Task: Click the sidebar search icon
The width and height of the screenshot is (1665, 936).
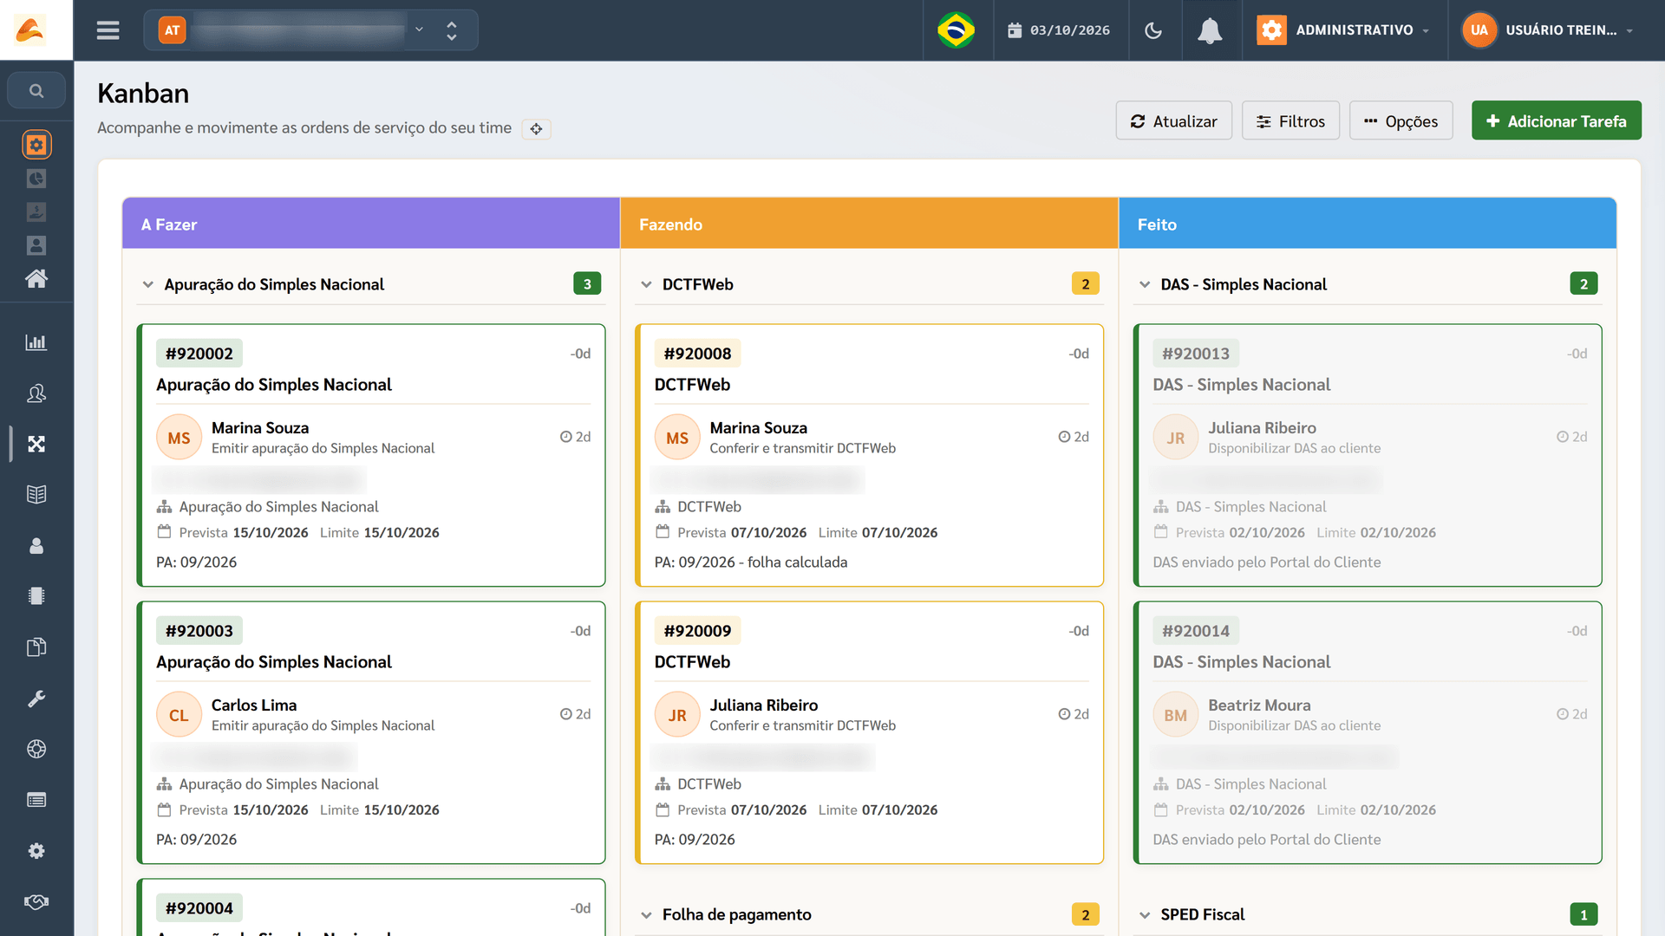Action: pos(36,90)
